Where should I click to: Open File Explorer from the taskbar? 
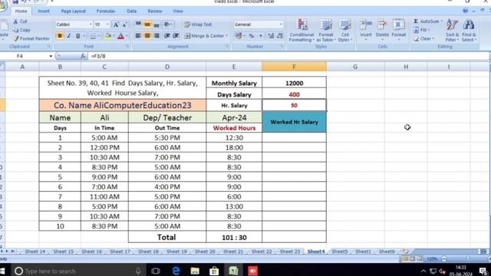pos(195,271)
